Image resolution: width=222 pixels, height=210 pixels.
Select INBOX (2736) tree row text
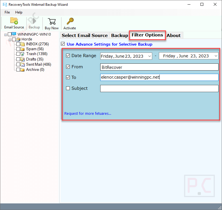pyautogui.click(x=37, y=44)
